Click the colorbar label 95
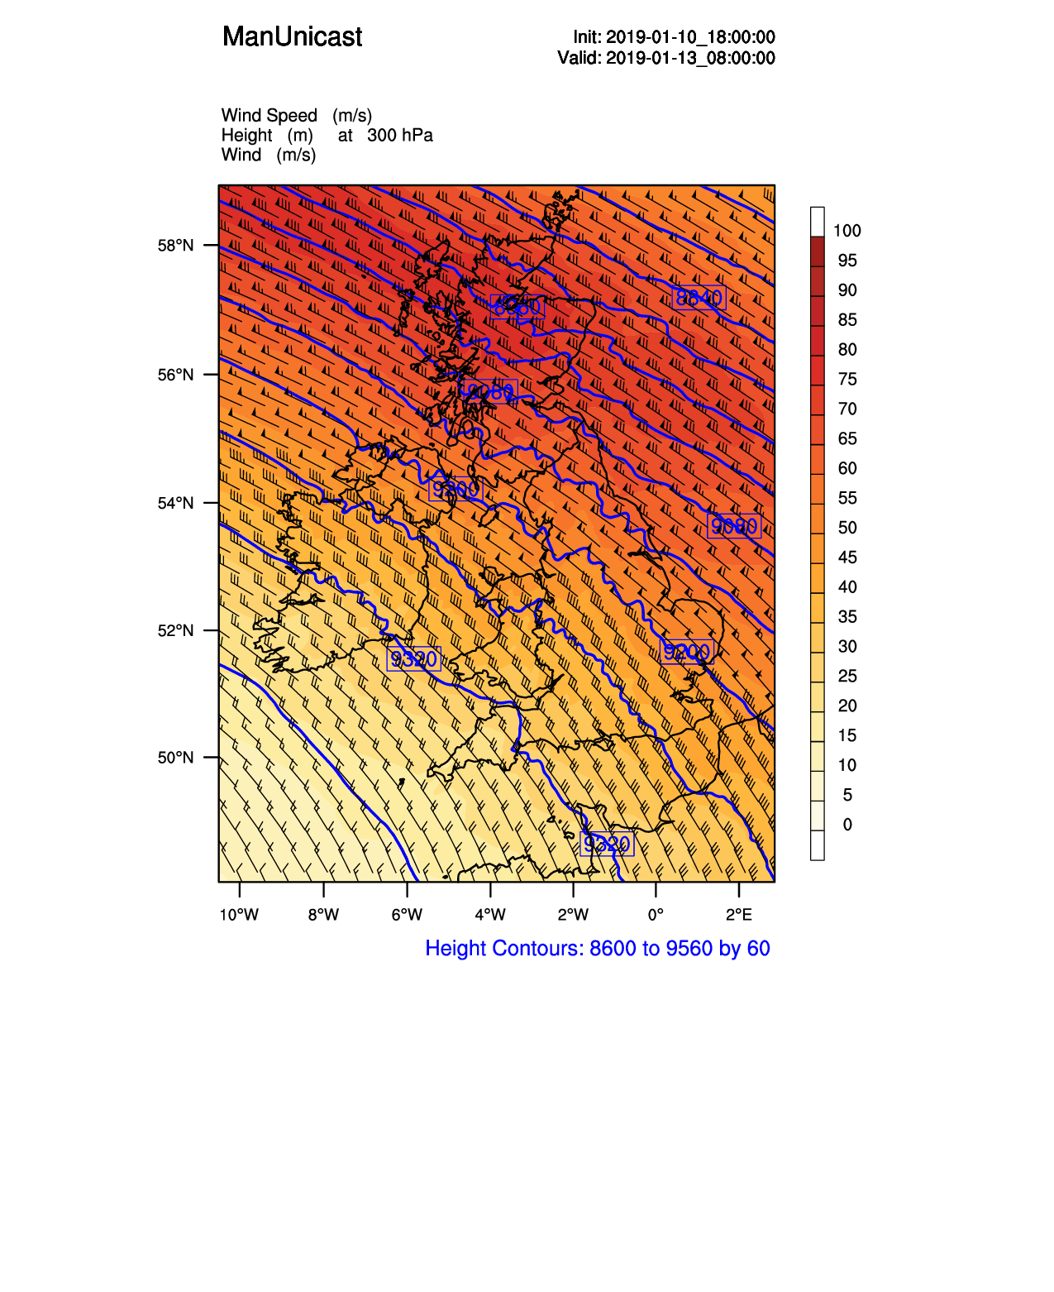This screenshot has width=1054, height=1292. tap(847, 261)
